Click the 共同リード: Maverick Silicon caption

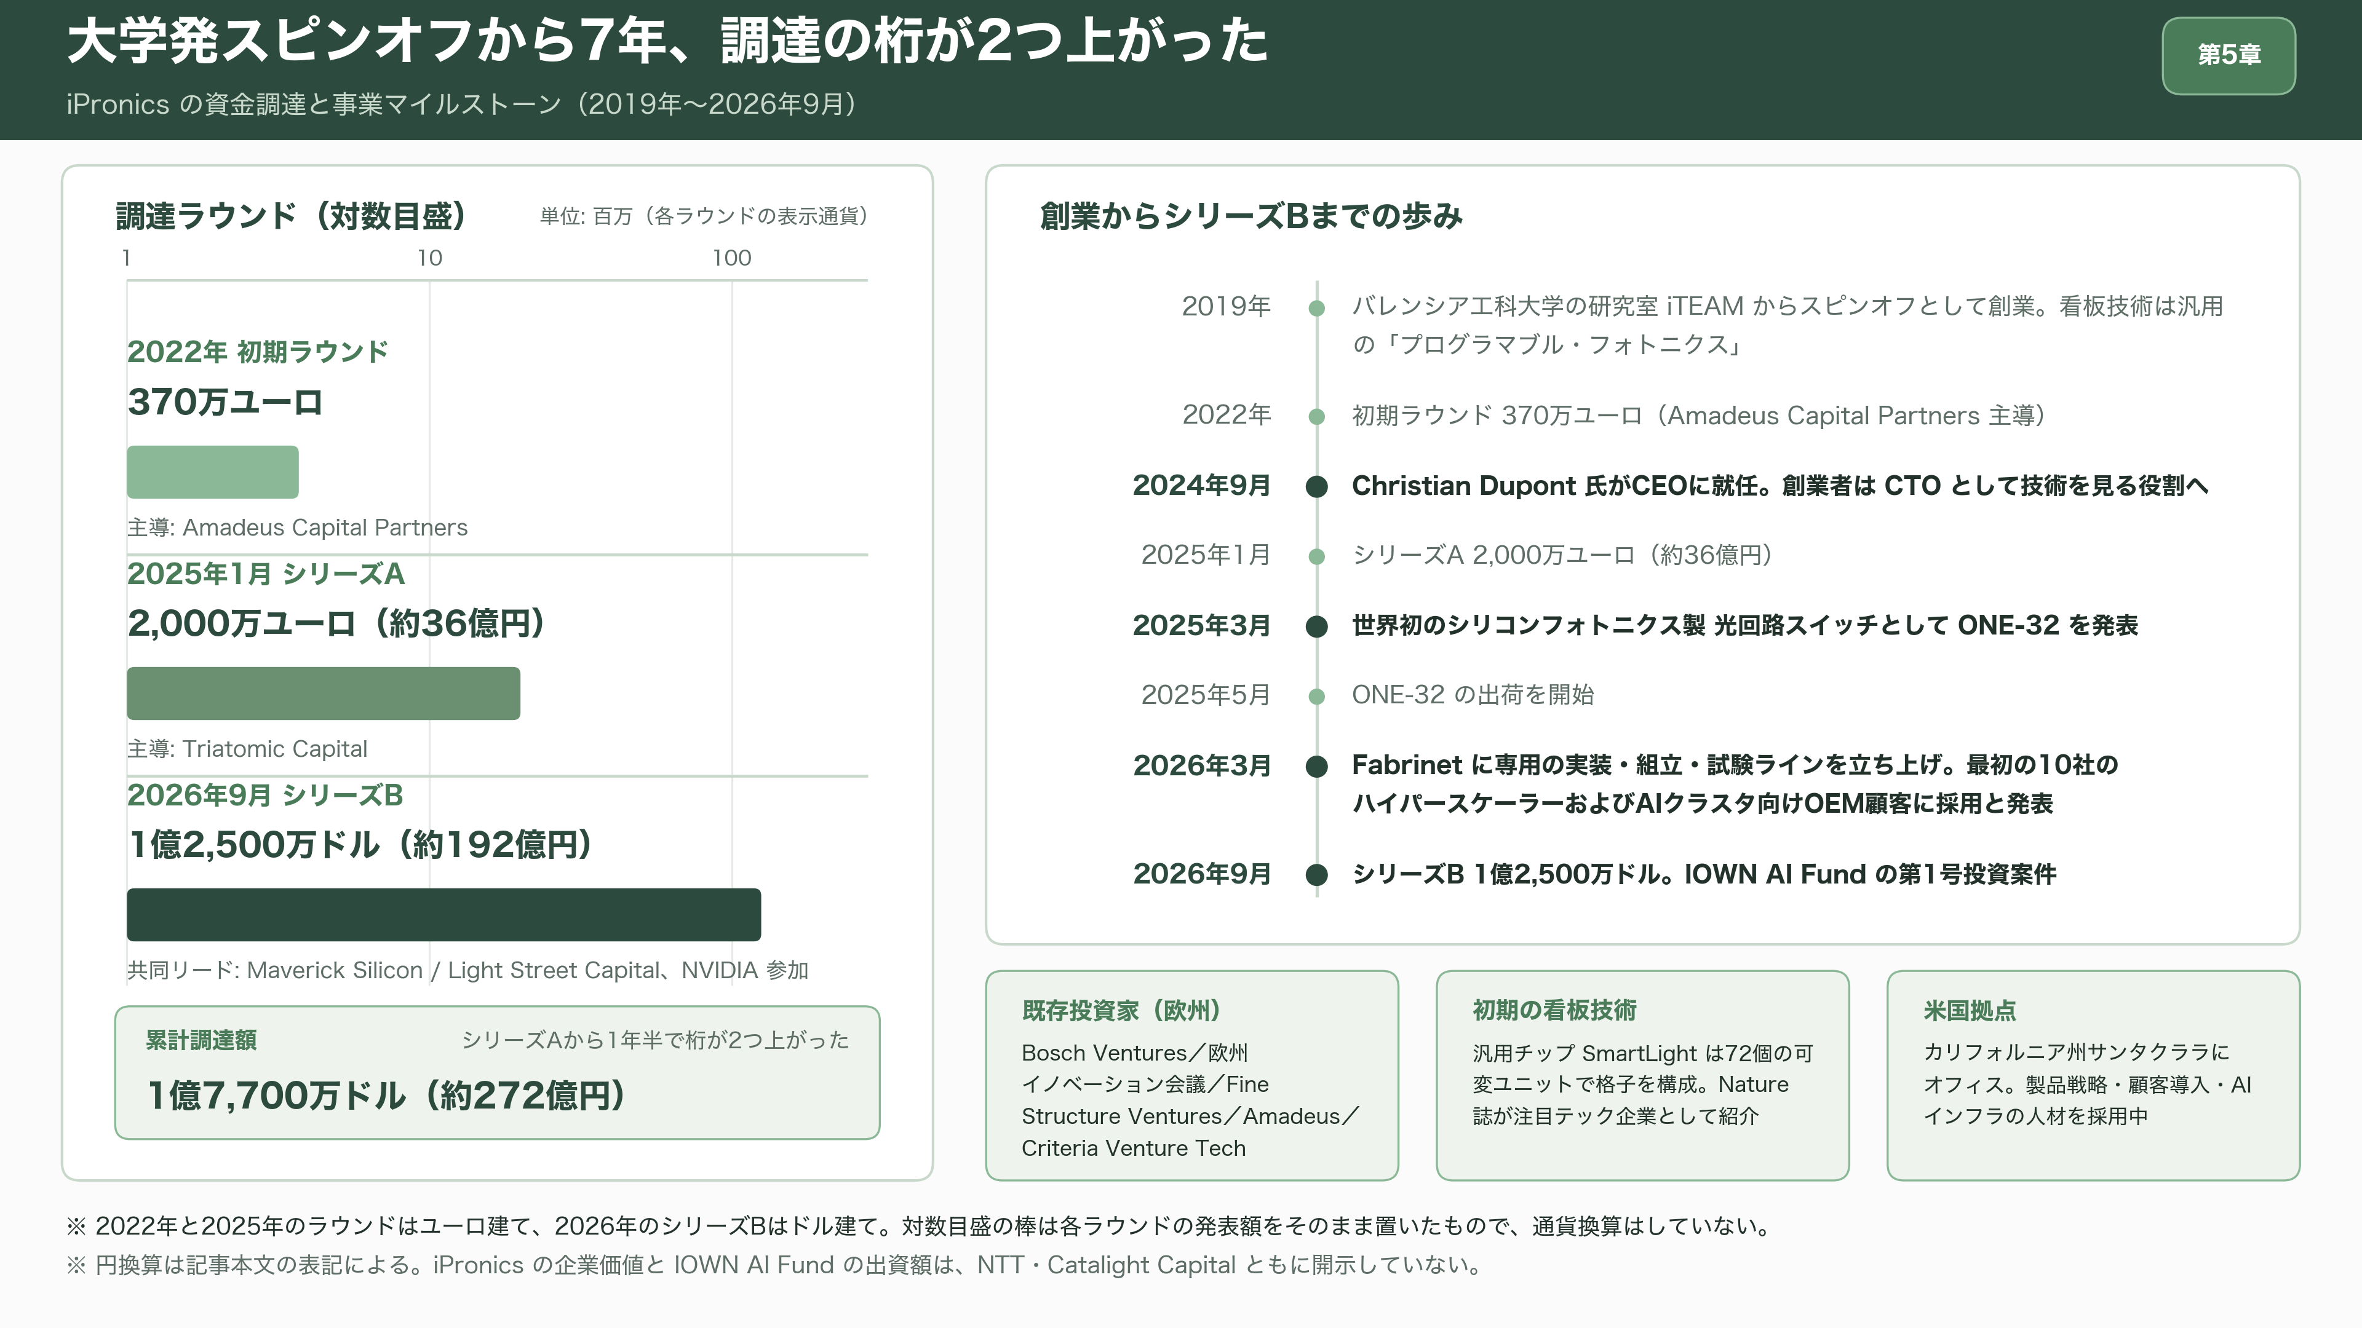pos(467,971)
